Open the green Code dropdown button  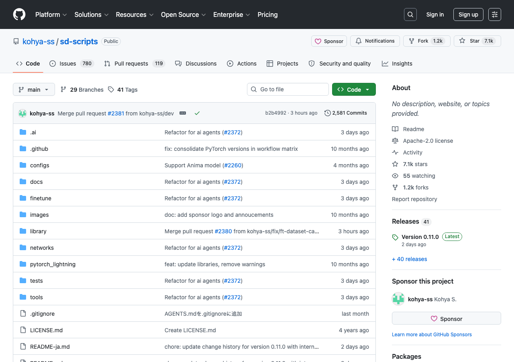(x=354, y=89)
